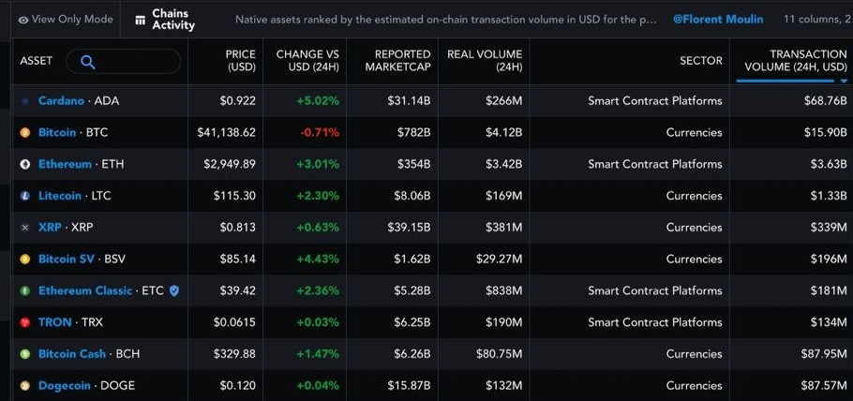Image resolution: width=853 pixels, height=401 pixels.
Task: Open the Bitcoin asset link
Action: click(57, 133)
